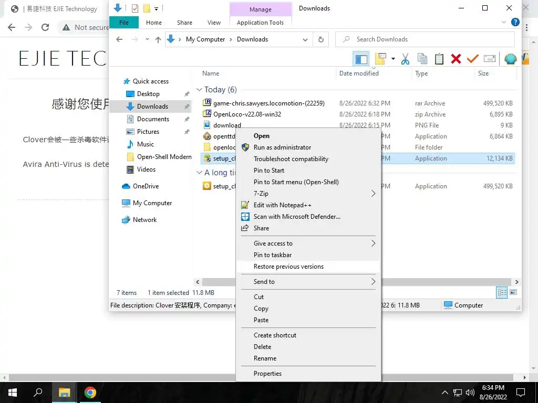Click the Cut scissors icon in Explorer toolbar
Viewport: 538px width, 403px height.
[x=405, y=59]
